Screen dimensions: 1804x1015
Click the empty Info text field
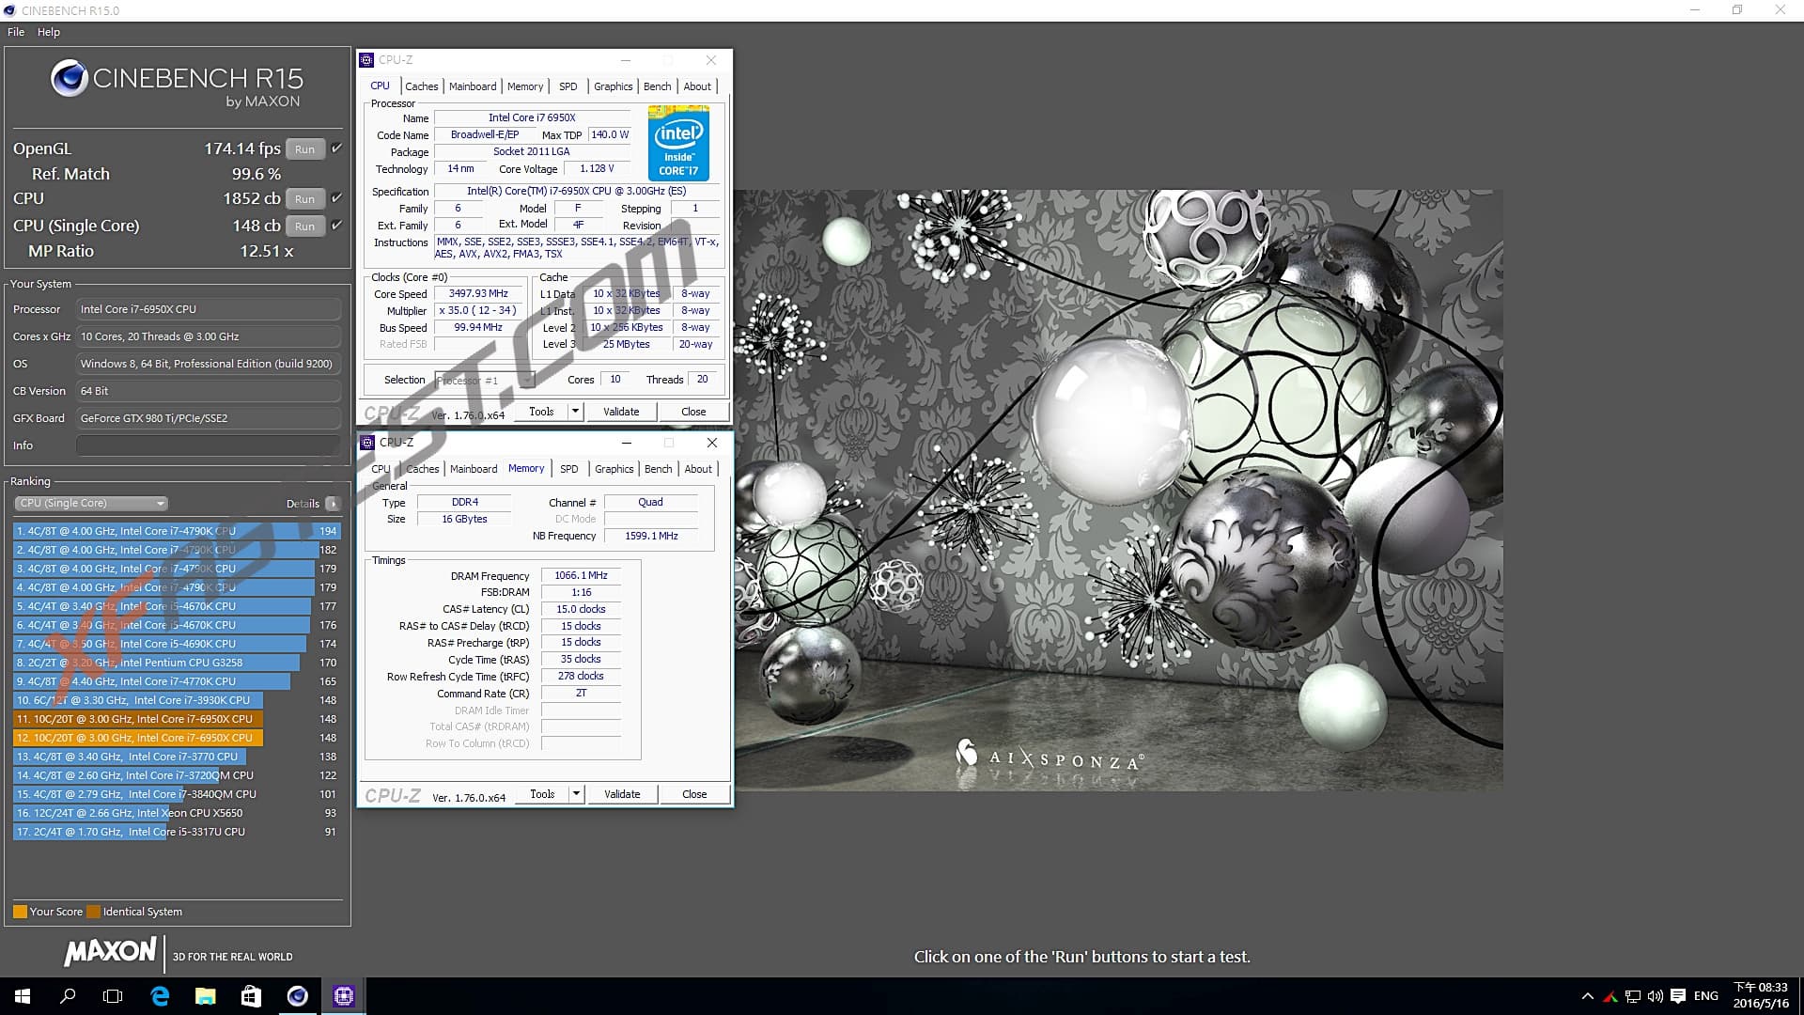point(208,445)
